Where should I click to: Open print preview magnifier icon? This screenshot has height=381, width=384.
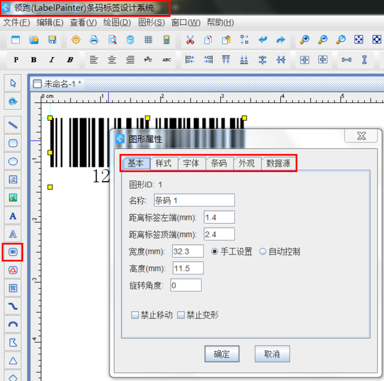[112, 40]
